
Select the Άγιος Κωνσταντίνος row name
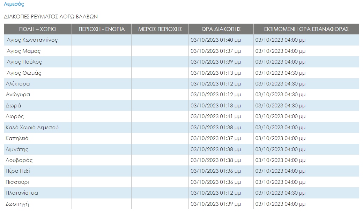[x=31, y=40]
